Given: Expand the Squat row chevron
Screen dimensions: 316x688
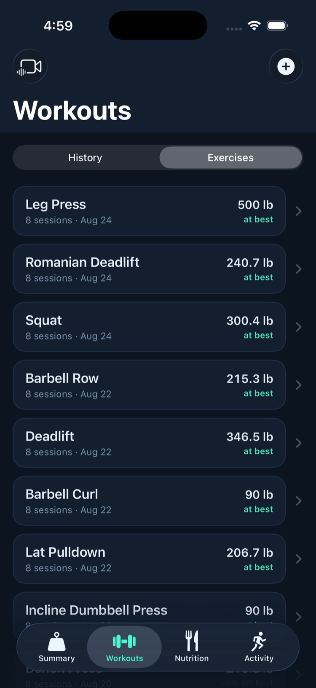Looking at the screenshot, I should [298, 327].
